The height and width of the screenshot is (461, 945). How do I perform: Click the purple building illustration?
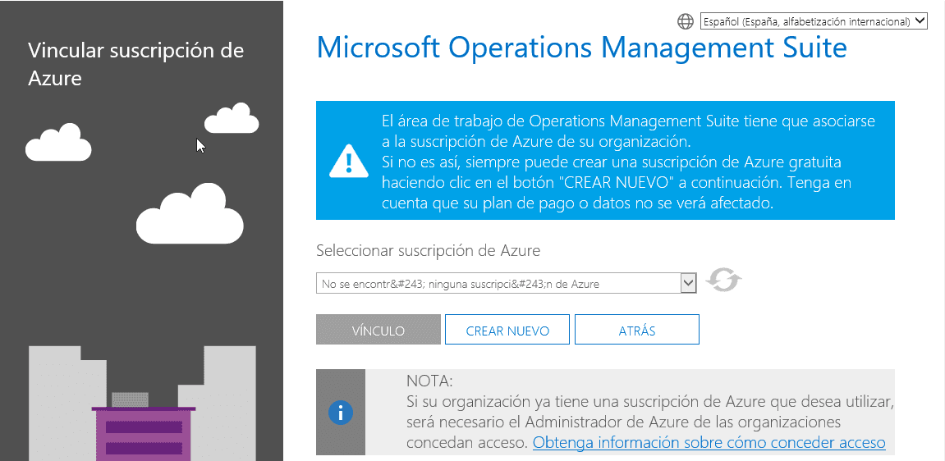coord(144,433)
